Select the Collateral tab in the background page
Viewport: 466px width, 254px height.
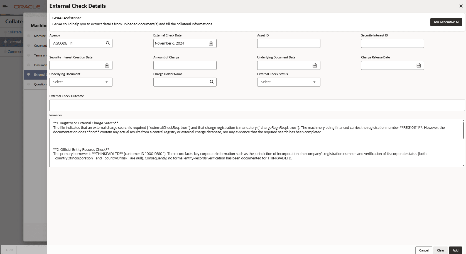tap(15, 32)
